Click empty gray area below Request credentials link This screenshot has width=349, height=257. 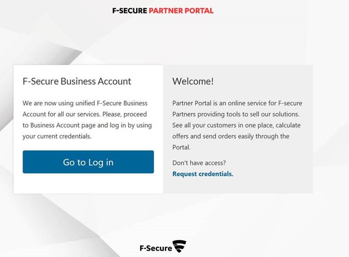(238, 186)
